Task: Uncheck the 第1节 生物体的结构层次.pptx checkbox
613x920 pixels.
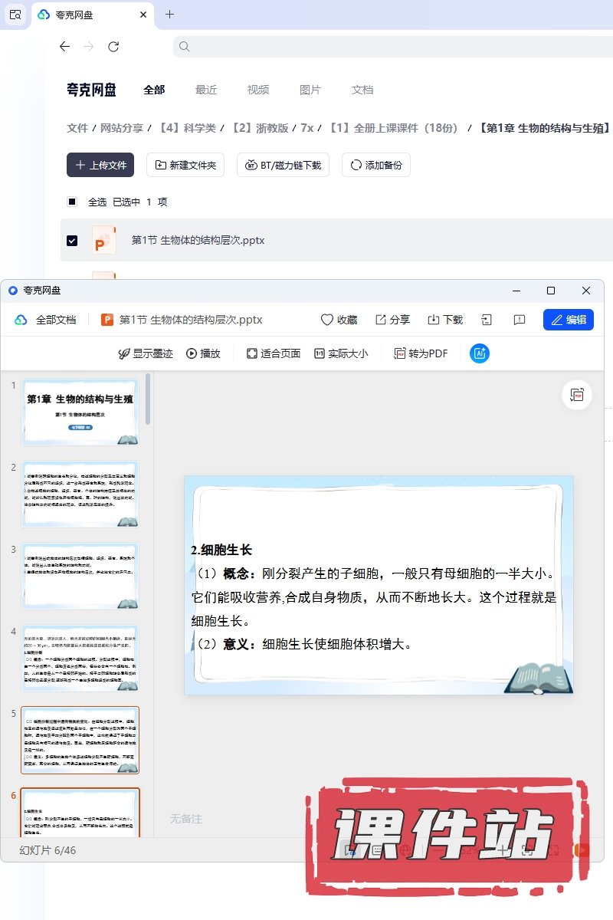Action: (x=72, y=241)
